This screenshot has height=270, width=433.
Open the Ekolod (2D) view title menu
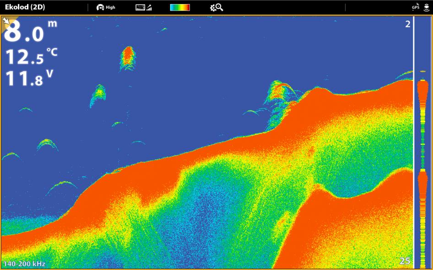click(25, 7)
